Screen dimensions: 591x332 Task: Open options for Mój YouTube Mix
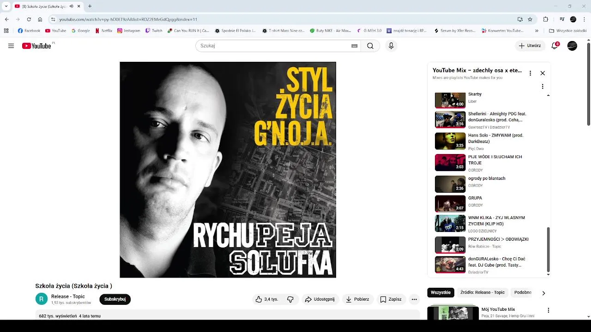549,310
